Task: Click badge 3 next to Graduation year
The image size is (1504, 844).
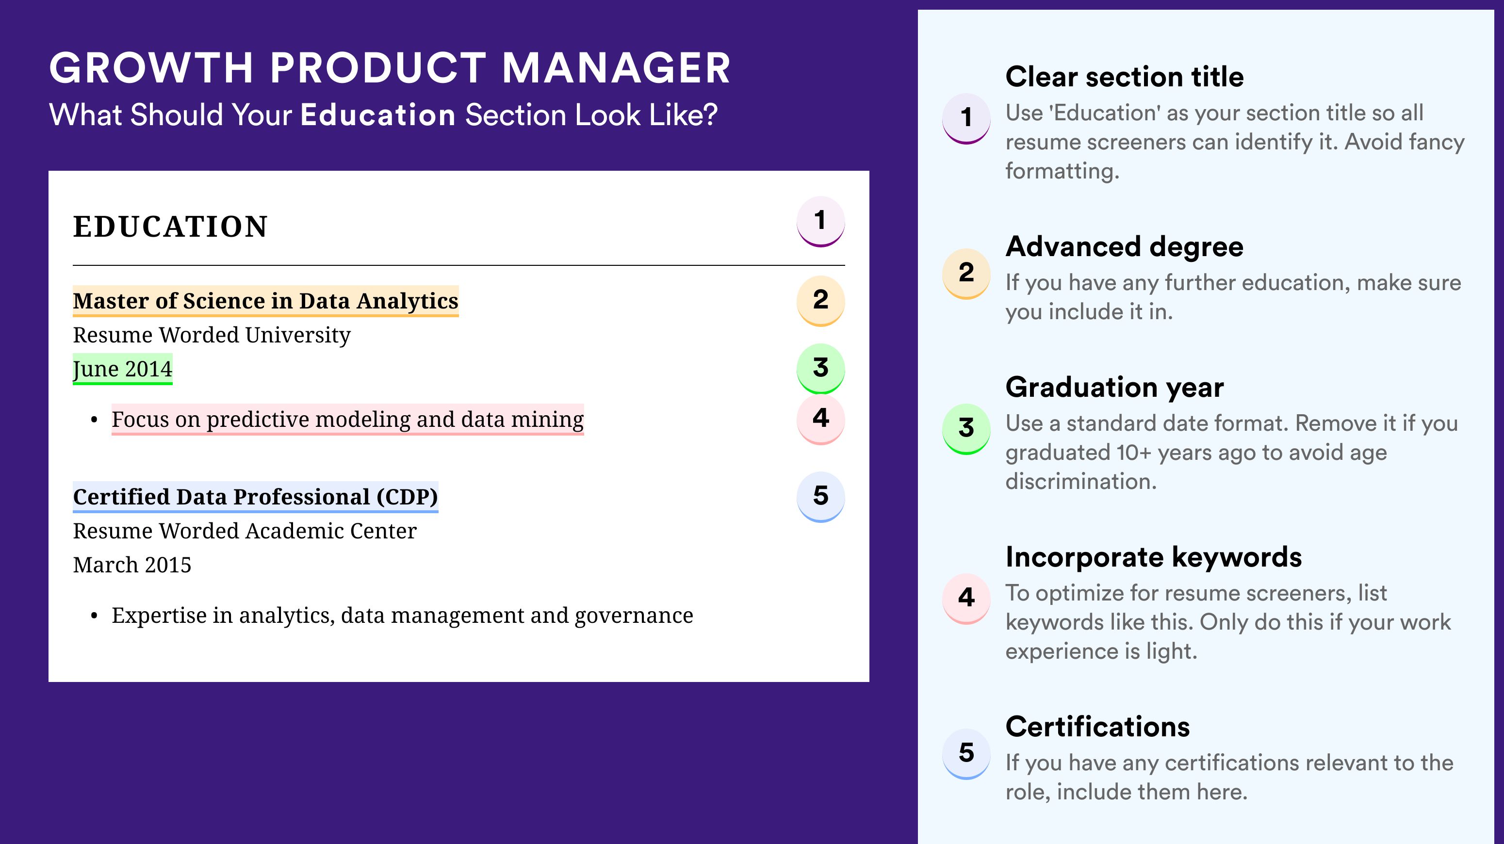Action: 966,429
